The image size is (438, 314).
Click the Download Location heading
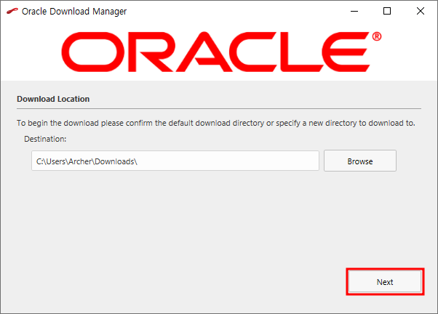pos(53,99)
